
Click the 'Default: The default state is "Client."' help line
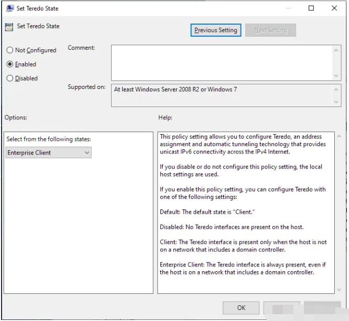coord(207,212)
